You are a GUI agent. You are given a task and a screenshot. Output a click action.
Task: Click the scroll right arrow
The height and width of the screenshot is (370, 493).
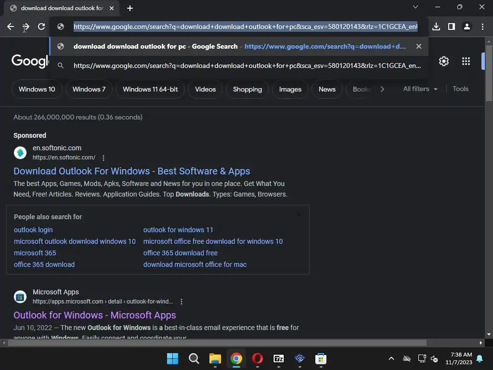481,343
